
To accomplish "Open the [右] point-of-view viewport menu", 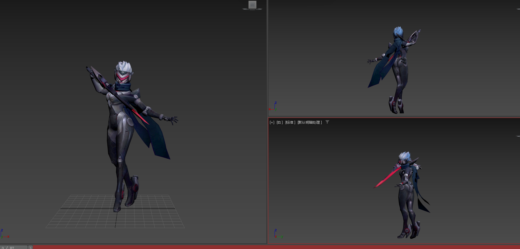I will click(280, 122).
